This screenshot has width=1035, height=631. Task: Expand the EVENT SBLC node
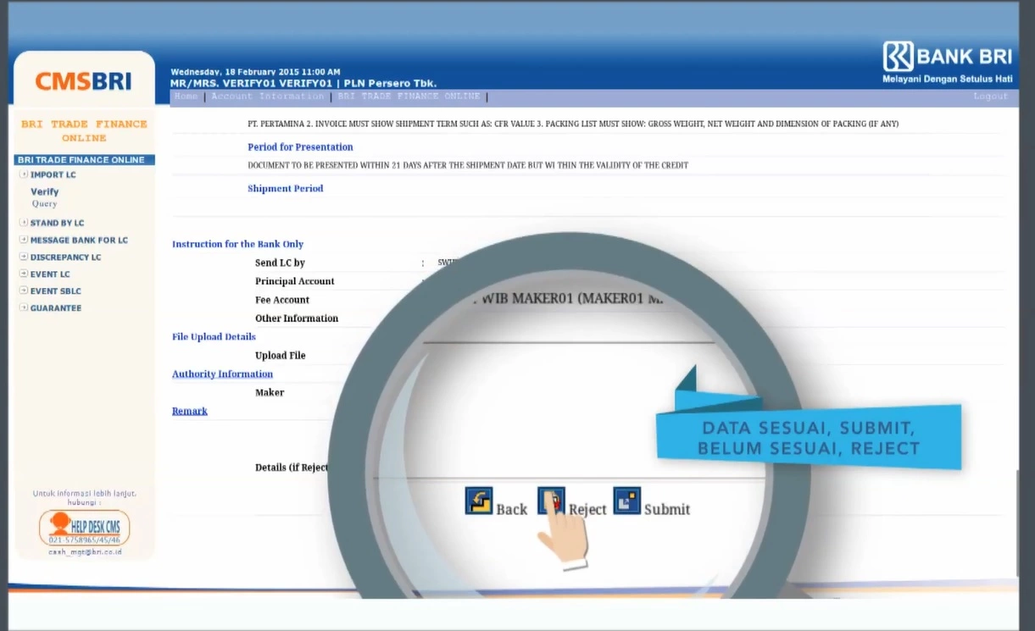coord(24,291)
